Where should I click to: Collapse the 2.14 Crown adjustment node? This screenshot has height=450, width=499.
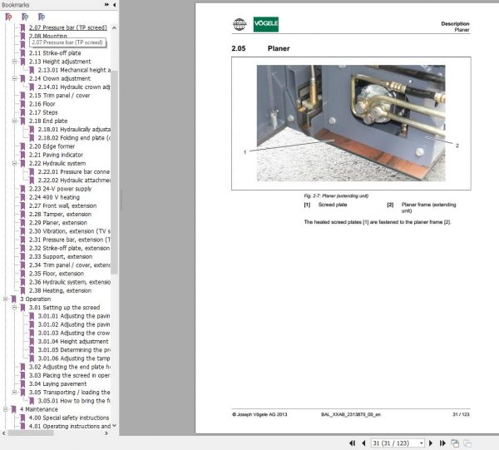[14, 78]
